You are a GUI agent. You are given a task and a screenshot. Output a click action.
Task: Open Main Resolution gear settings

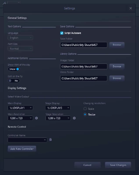tap(36, 118)
